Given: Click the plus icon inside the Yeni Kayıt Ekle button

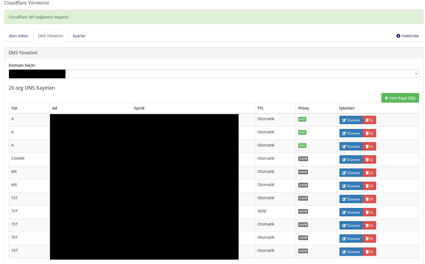Looking at the screenshot, I should [x=386, y=98].
